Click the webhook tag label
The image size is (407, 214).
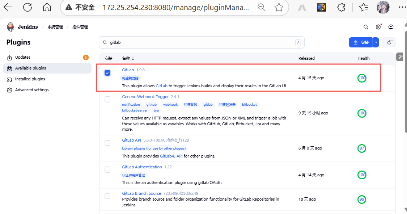[x=170, y=104]
